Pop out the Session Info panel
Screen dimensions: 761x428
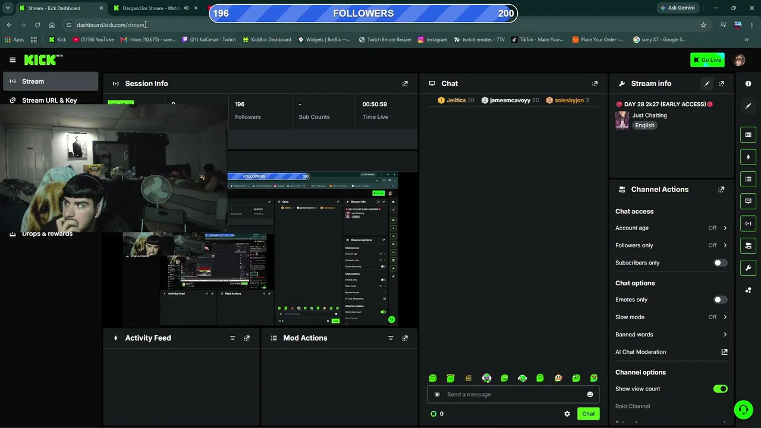[405, 84]
